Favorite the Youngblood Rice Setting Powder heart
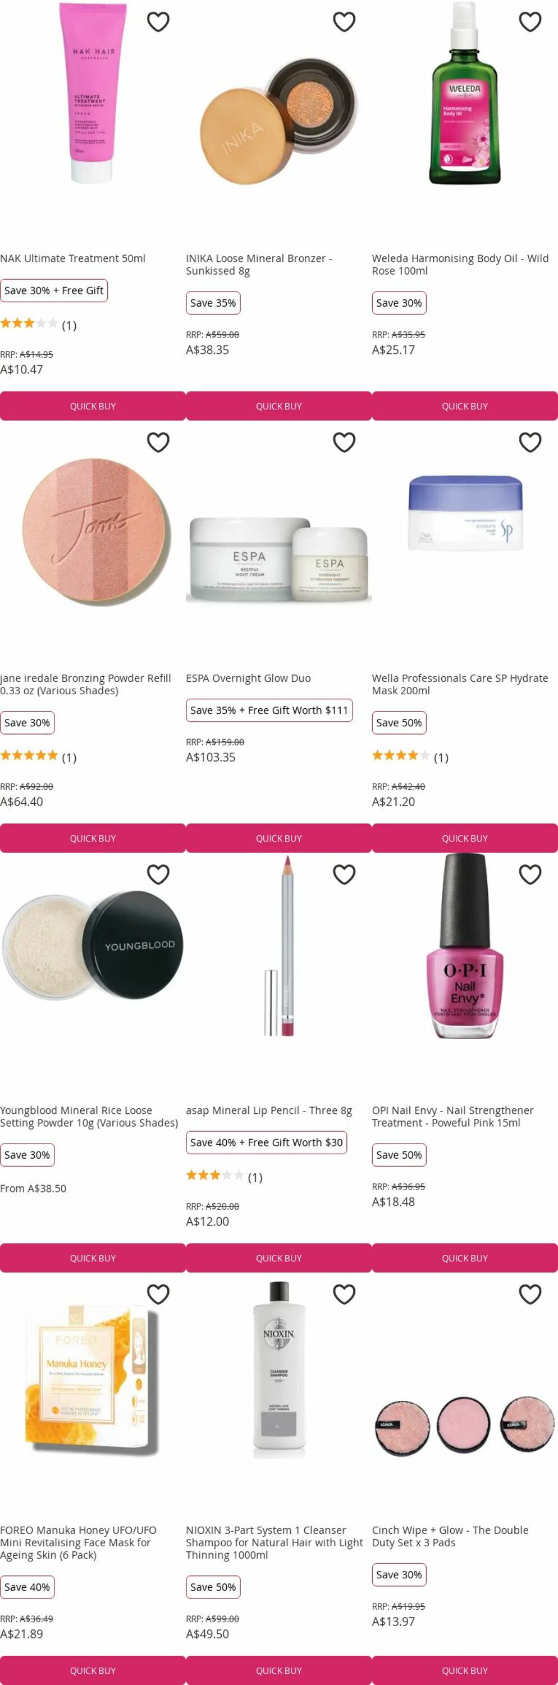 tap(158, 874)
